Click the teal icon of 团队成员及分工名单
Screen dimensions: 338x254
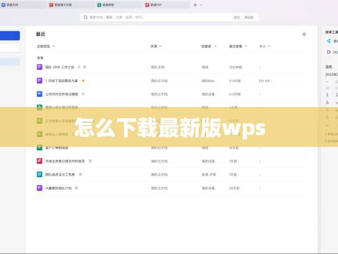click(x=39, y=174)
